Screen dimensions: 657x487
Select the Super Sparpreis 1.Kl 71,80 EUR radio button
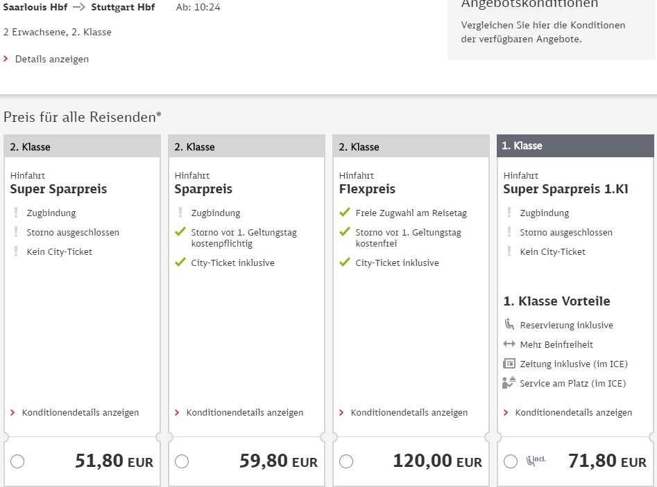[x=511, y=461]
